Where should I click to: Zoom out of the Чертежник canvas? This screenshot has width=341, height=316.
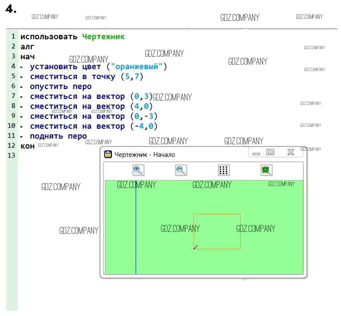tap(181, 170)
